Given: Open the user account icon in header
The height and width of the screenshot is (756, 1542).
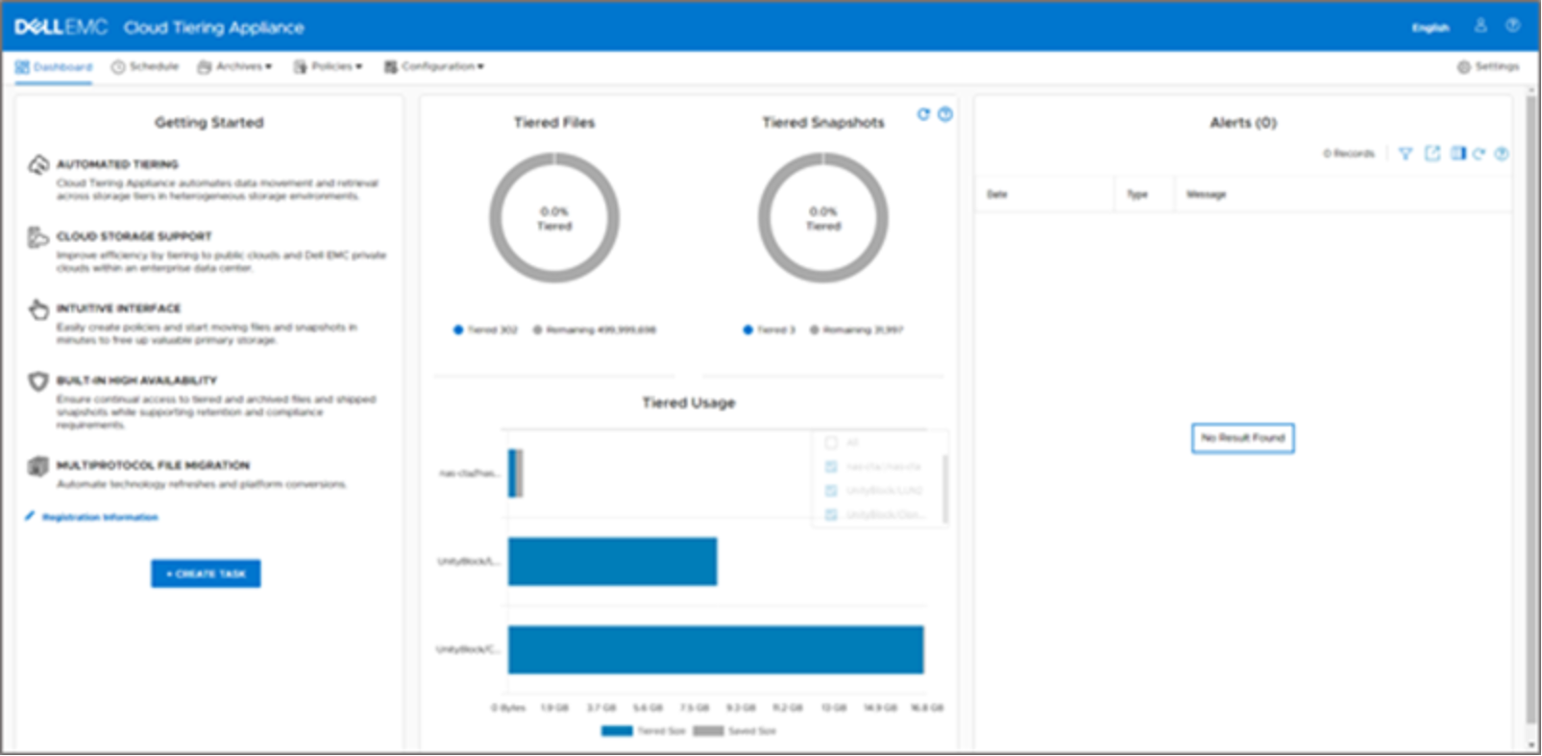Looking at the screenshot, I should (x=1481, y=26).
